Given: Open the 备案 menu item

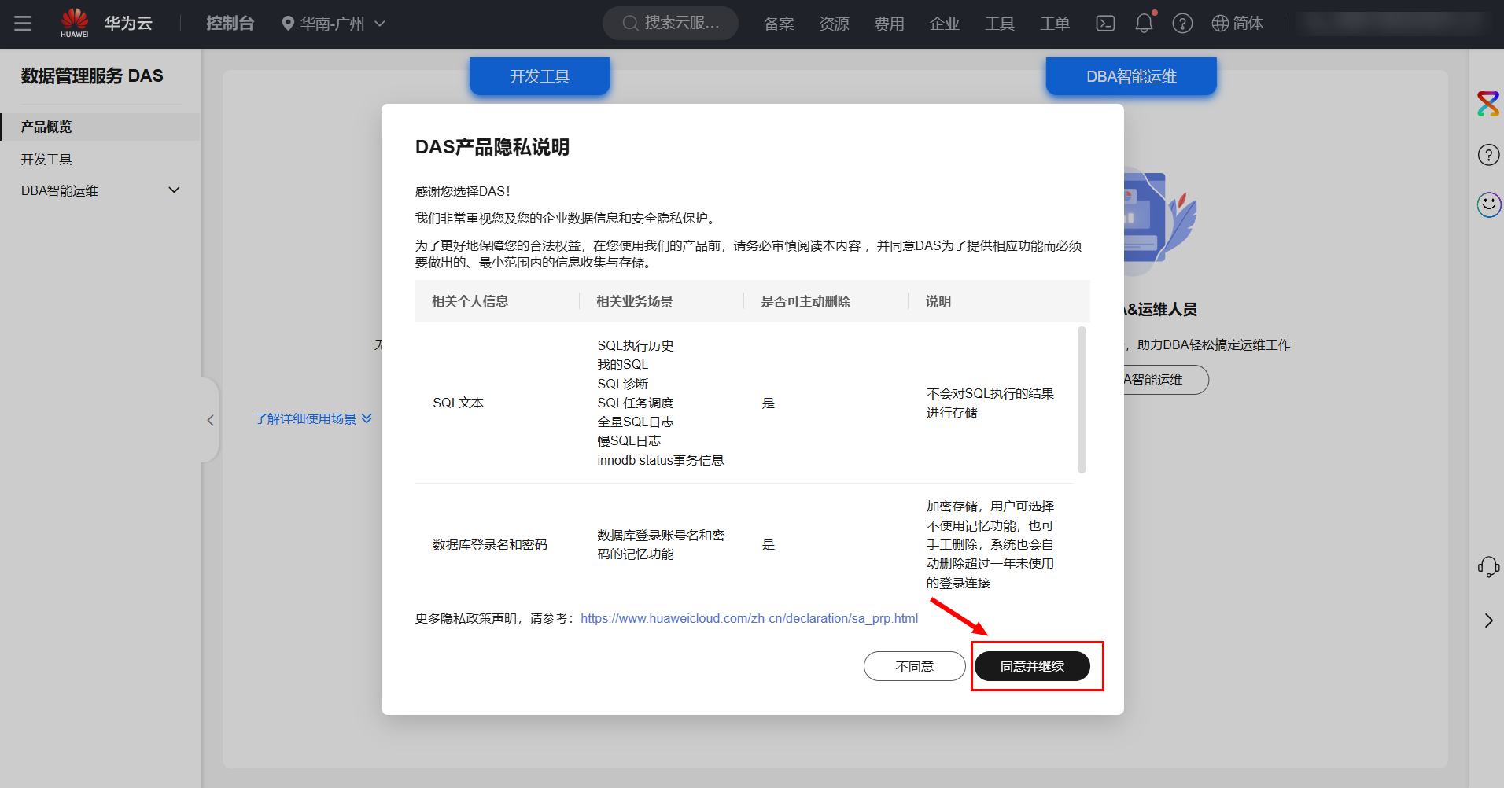Looking at the screenshot, I should click(779, 24).
